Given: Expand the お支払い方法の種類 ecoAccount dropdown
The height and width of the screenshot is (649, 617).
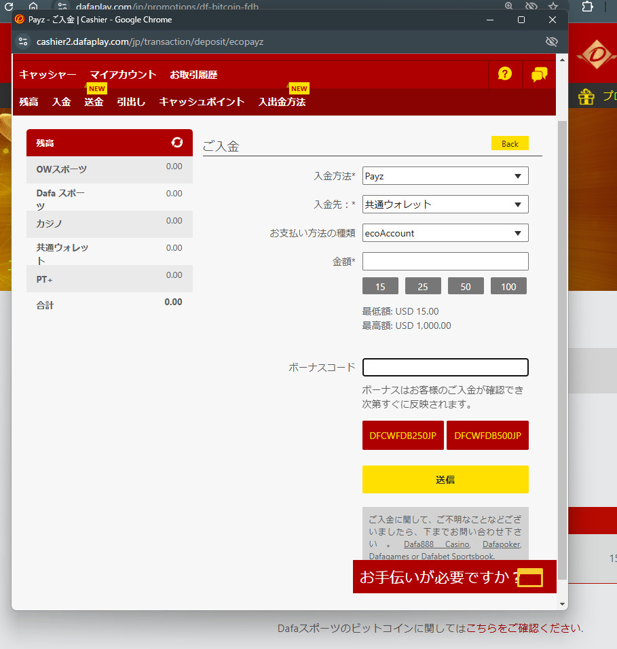Looking at the screenshot, I should click(445, 233).
